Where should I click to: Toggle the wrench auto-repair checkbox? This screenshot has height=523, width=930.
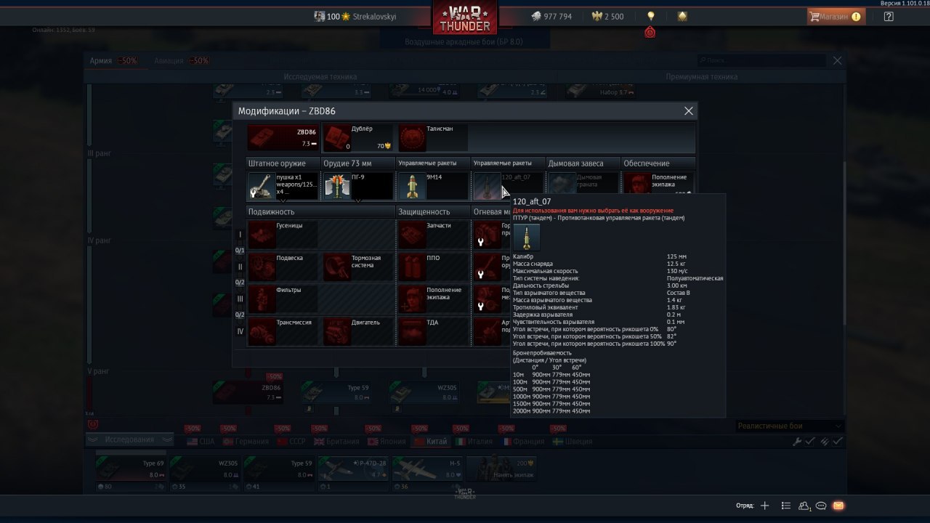pyautogui.click(x=803, y=441)
